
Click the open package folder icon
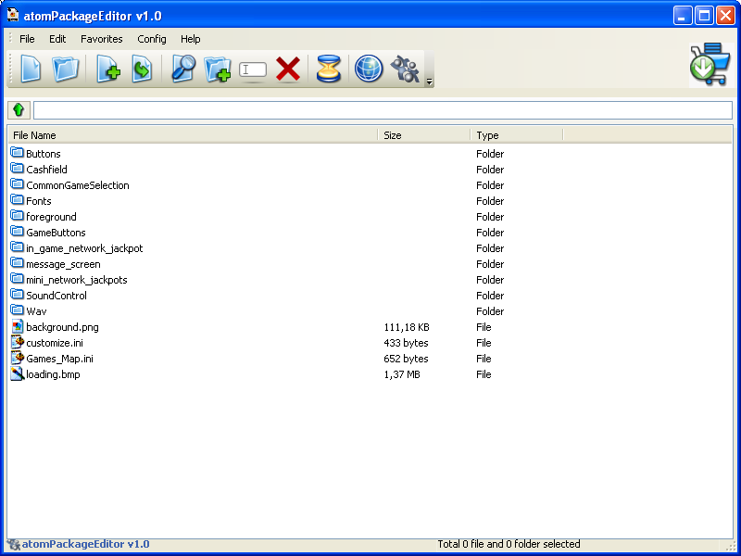66,69
